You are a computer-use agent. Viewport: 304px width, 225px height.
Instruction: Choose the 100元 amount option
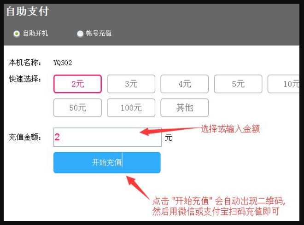(131, 108)
